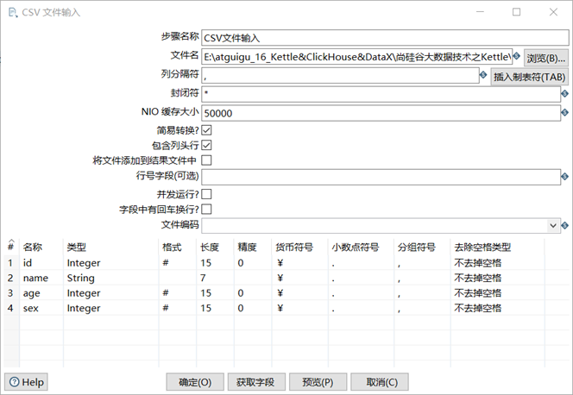Click variable icon beside NIO 缓存大小 field
The image size is (573, 395).
pos(564,112)
